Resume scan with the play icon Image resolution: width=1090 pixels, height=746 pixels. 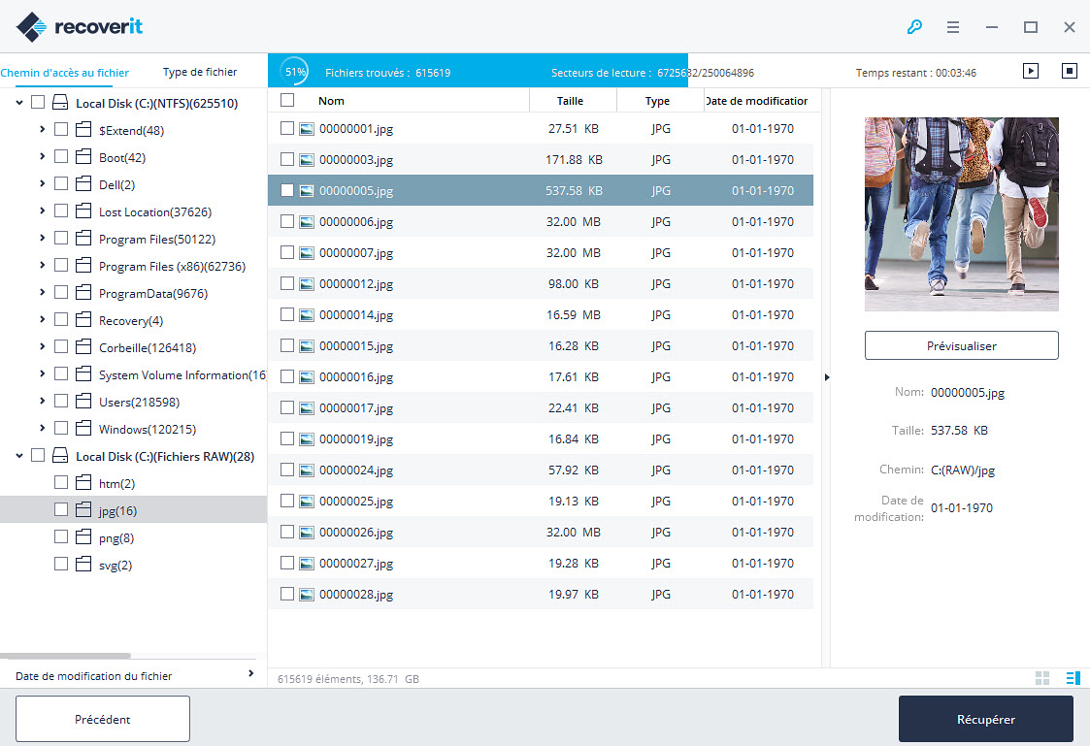1031,71
